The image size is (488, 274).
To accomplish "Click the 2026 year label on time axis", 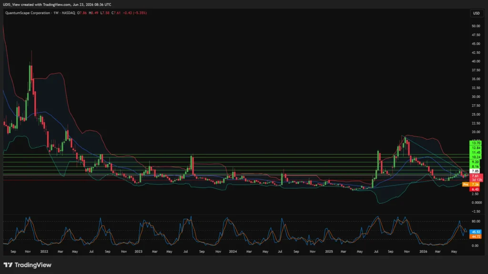I will tap(423, 251).
